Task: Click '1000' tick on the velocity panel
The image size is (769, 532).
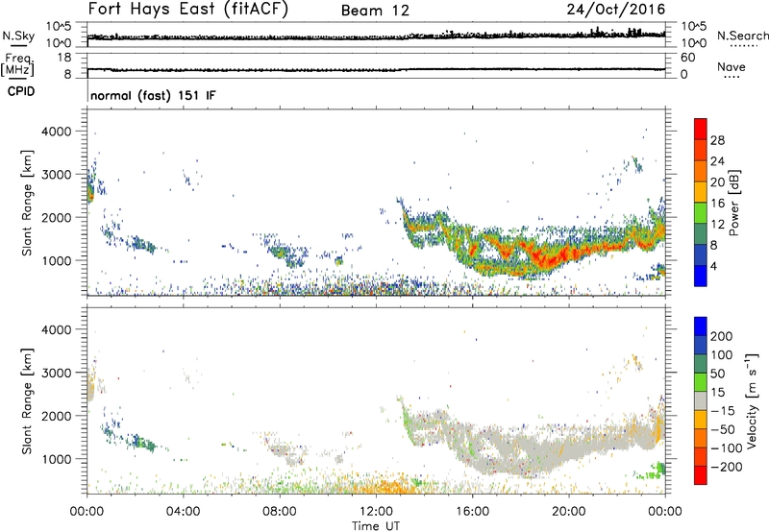Action: tap(57, 459)
